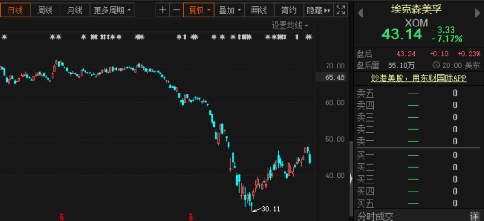
Task: Expand the 叠加 overlay dropdown
Action: tap(230, 10)
